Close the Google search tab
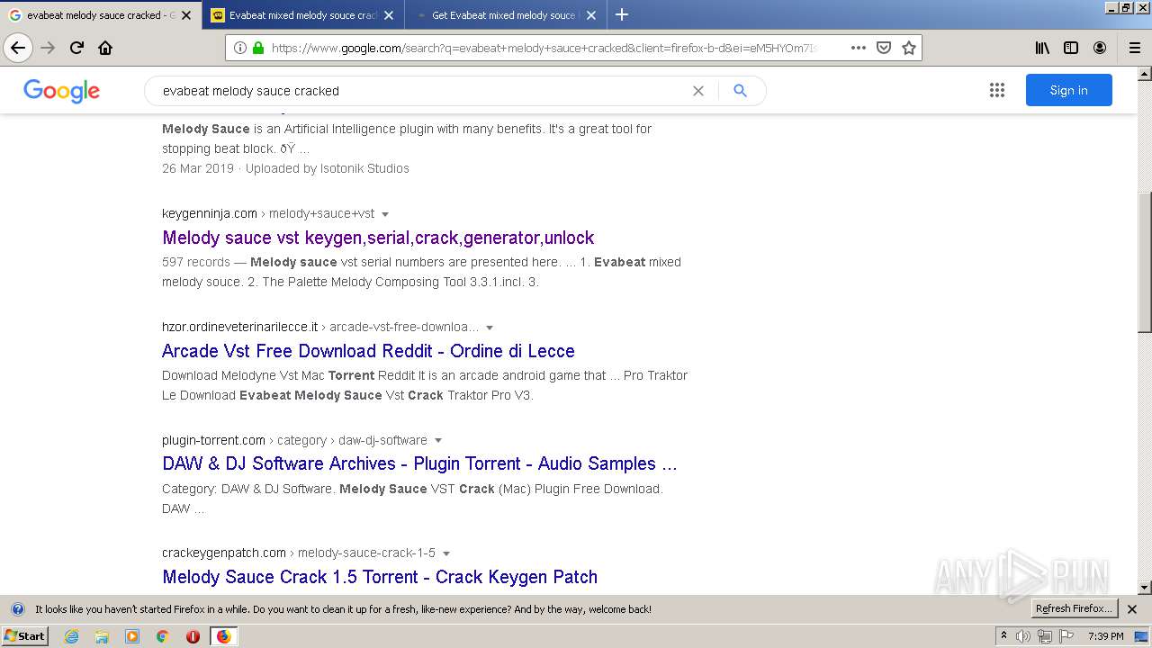1152x648 pixels. point(186,15)
